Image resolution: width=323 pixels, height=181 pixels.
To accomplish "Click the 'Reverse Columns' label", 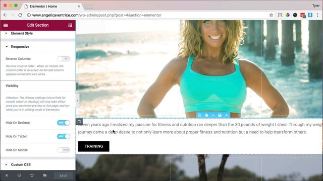I will point(18,59).
